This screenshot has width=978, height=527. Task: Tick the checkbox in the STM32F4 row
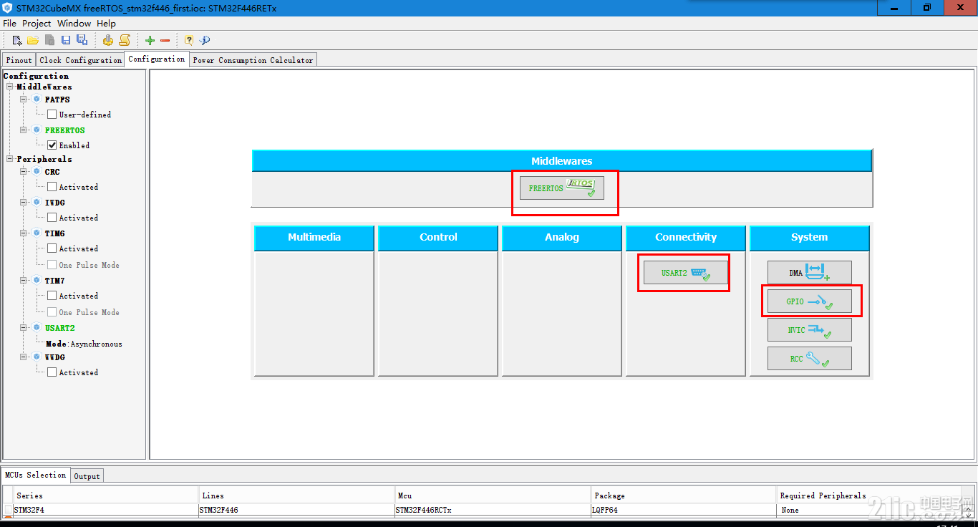8,510
